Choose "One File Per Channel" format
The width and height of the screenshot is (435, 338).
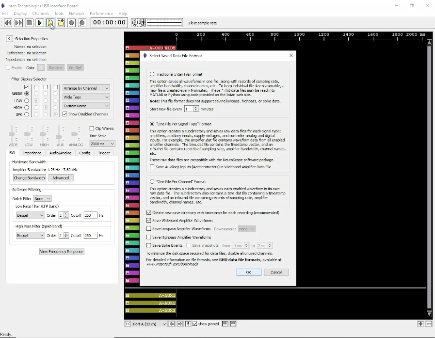tap(152, 181)
